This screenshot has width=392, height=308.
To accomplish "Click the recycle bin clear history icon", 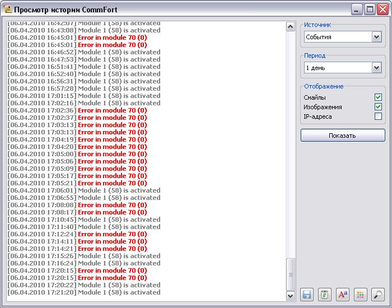I will [325, 295].
